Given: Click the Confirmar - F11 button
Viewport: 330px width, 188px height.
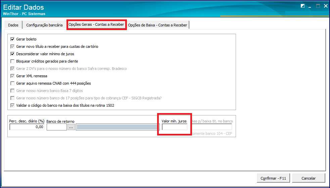Looking at the screenshot, I should click(x=273, y=178).
